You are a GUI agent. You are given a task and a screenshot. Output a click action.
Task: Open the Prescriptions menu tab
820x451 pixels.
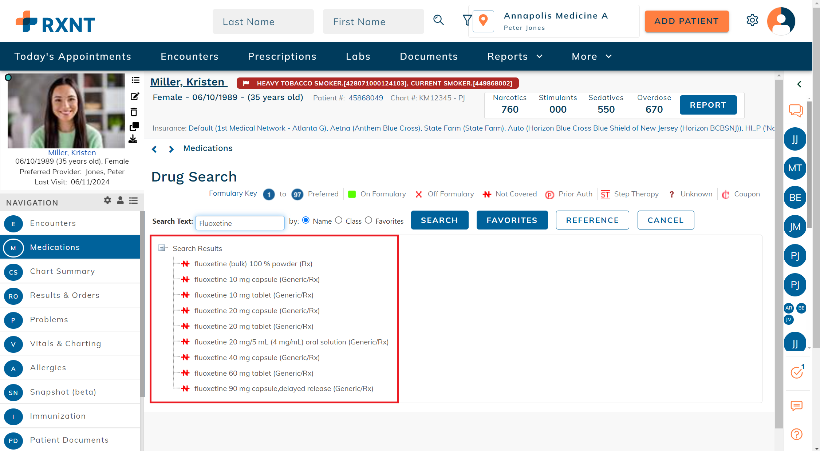(x=282, y=56)
